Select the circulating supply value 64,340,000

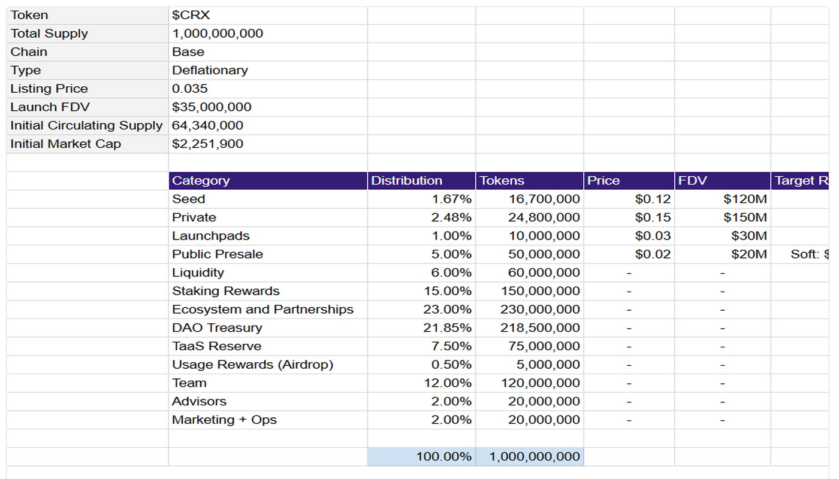268,126
